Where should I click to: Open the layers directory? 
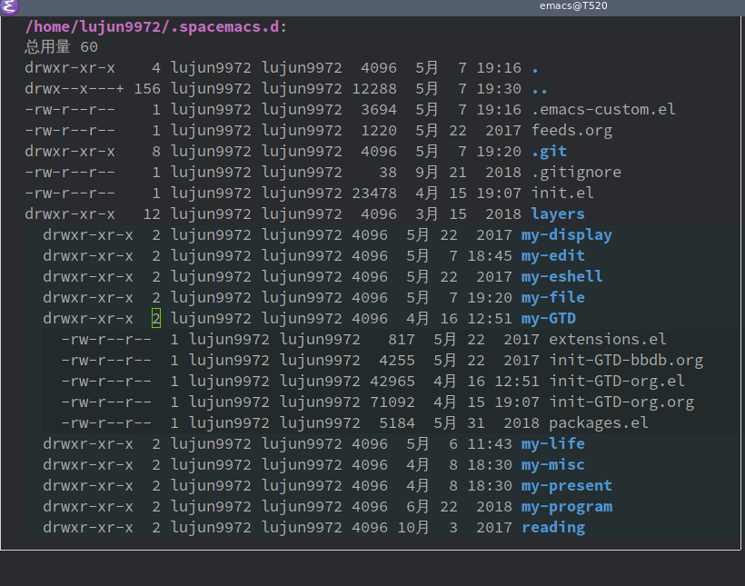click(x=558, y=214)
